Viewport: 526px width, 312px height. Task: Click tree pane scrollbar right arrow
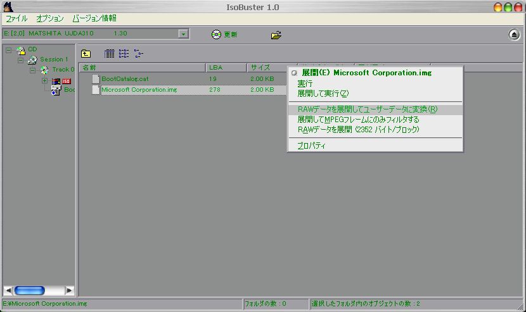70,290
